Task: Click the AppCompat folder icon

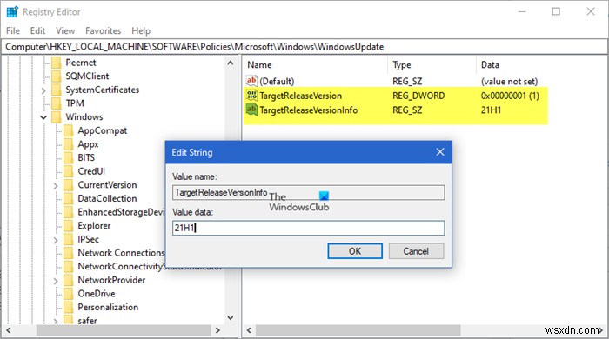Action: tap(69, 130)
